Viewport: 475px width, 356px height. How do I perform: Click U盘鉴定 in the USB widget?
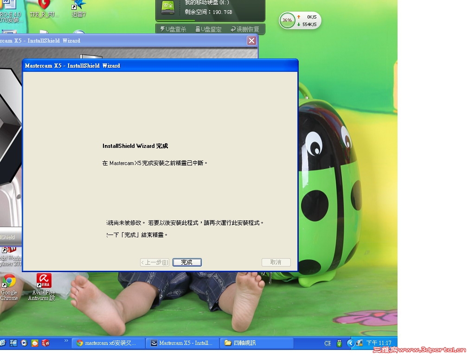pos(208,29)
